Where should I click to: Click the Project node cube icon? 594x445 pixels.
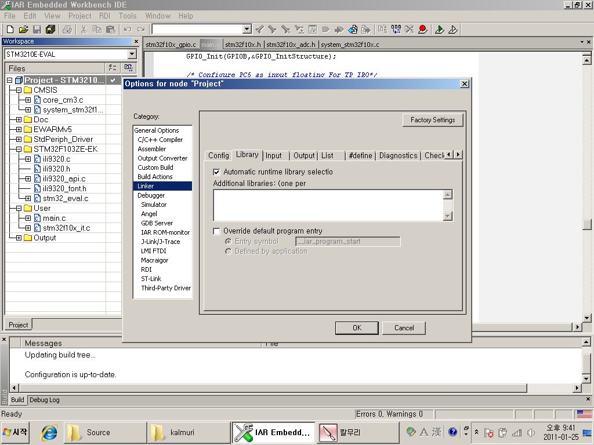coord(19,80)
